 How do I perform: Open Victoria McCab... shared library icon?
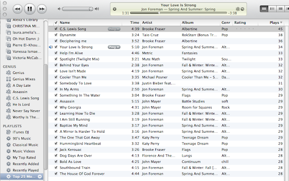tap(8, 58)
